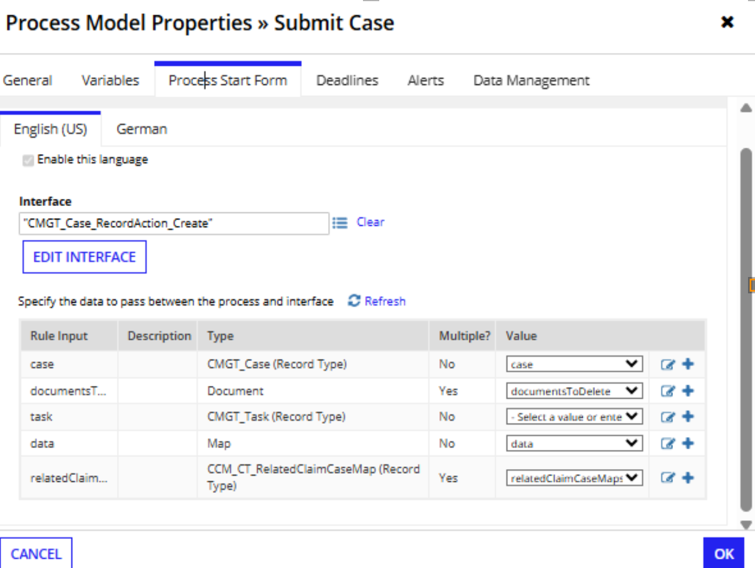Click the Refresh link text
The image size is (755, 568).
385,301
